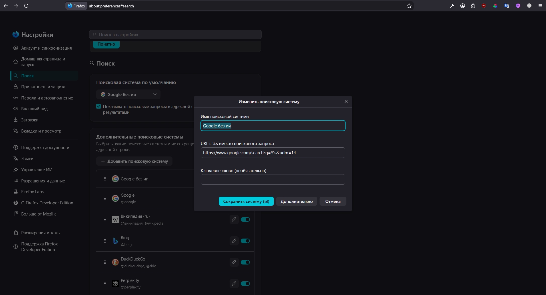Click the drag handle of the DuckDuckGo row
The height and width of the screenshot is (295, 546).
[105, 262]
